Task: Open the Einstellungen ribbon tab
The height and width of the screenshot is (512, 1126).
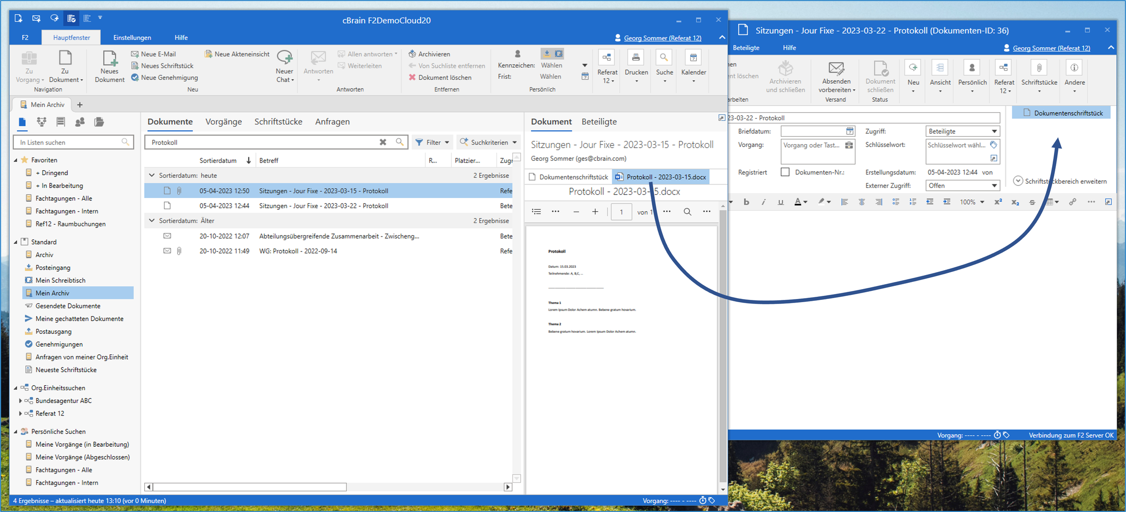Action: (132, 38)
